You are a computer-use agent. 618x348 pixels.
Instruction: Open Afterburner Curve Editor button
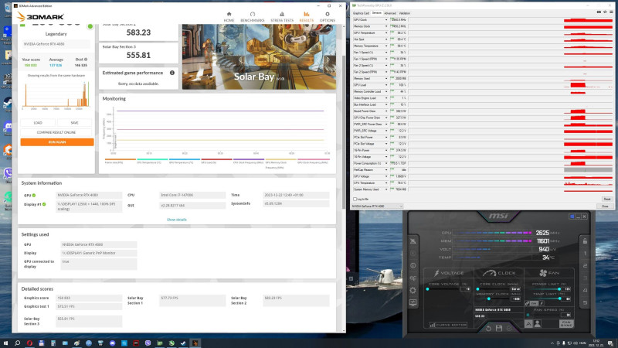click(x=448, y=325)
